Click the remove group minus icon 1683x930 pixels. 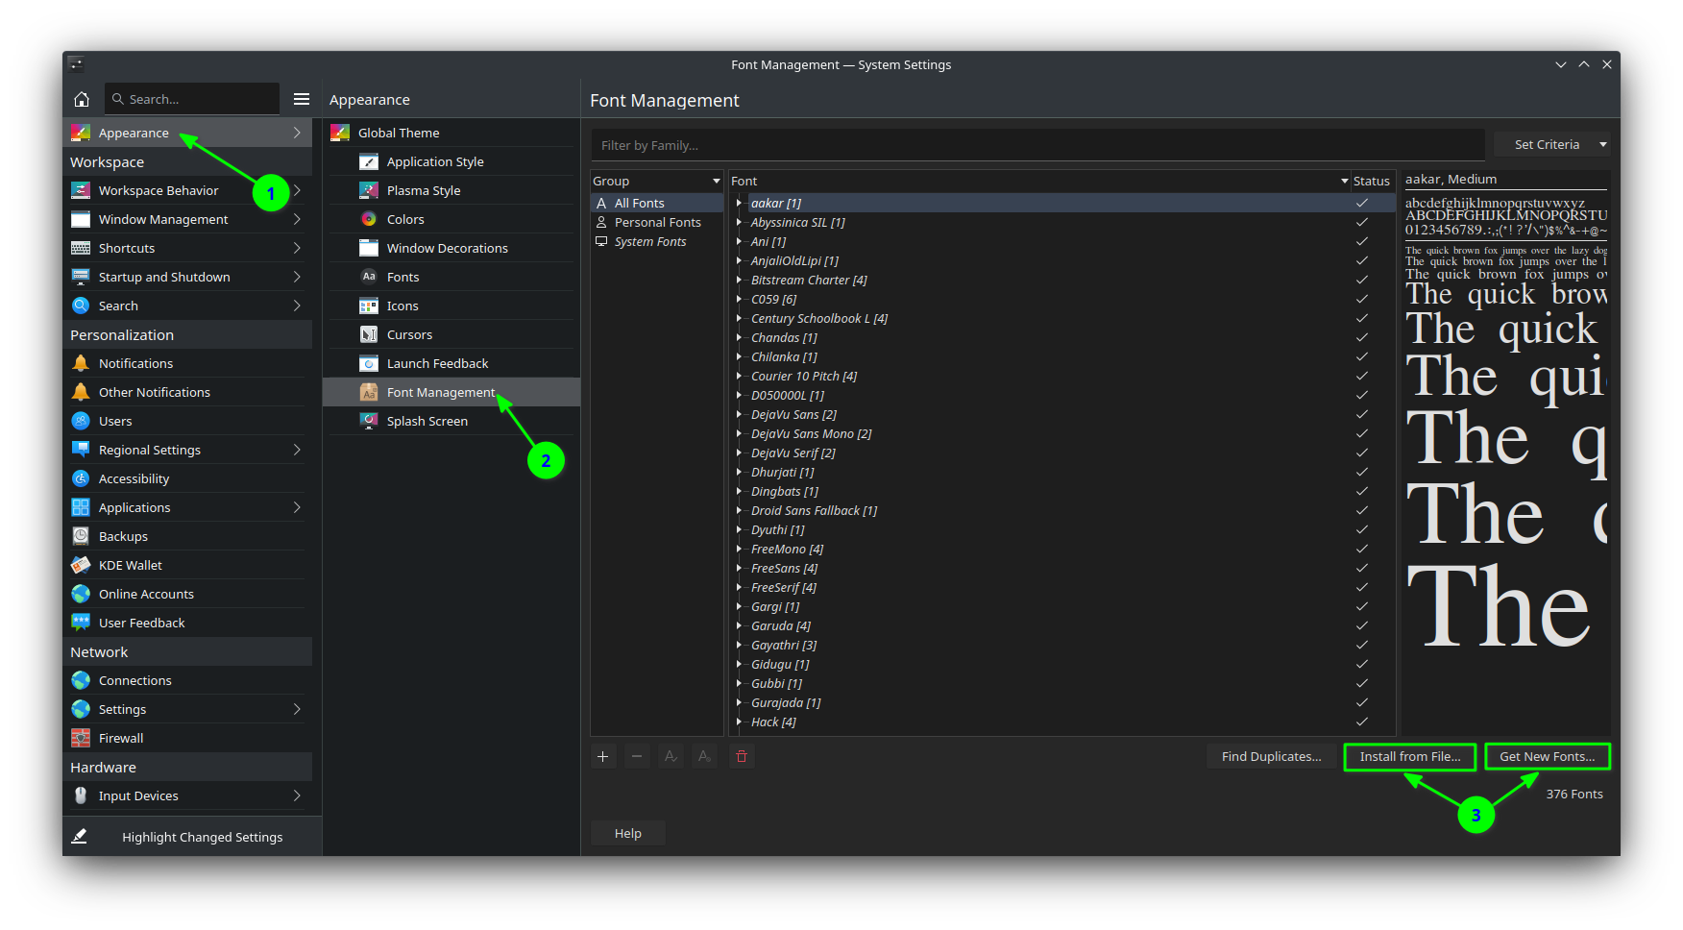tap(637, 756)
